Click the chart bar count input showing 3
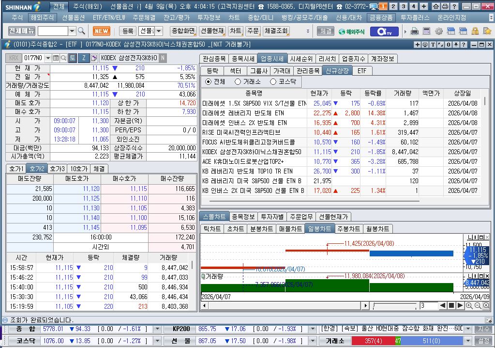This screenshot has width=495, height=348. pyautogui.click(x=428, y=306)
